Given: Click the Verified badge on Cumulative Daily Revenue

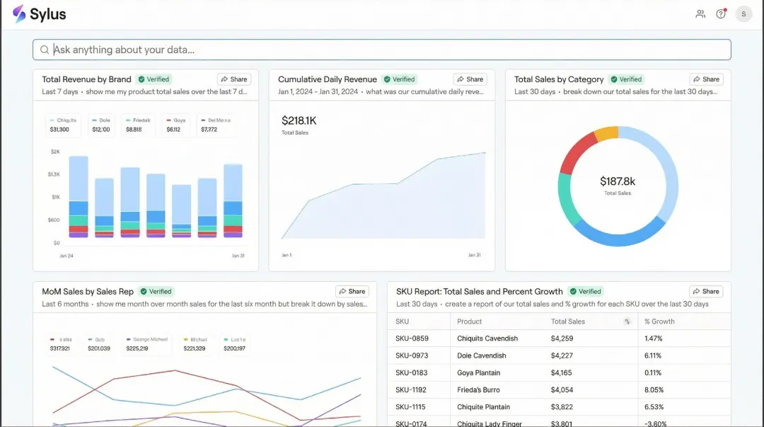Looking at the screenshot, I should point(400,79).
